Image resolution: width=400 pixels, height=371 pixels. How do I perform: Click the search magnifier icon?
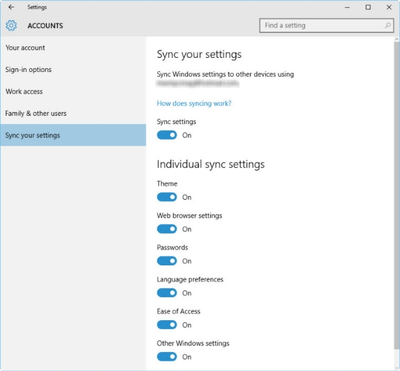(387, 25)
